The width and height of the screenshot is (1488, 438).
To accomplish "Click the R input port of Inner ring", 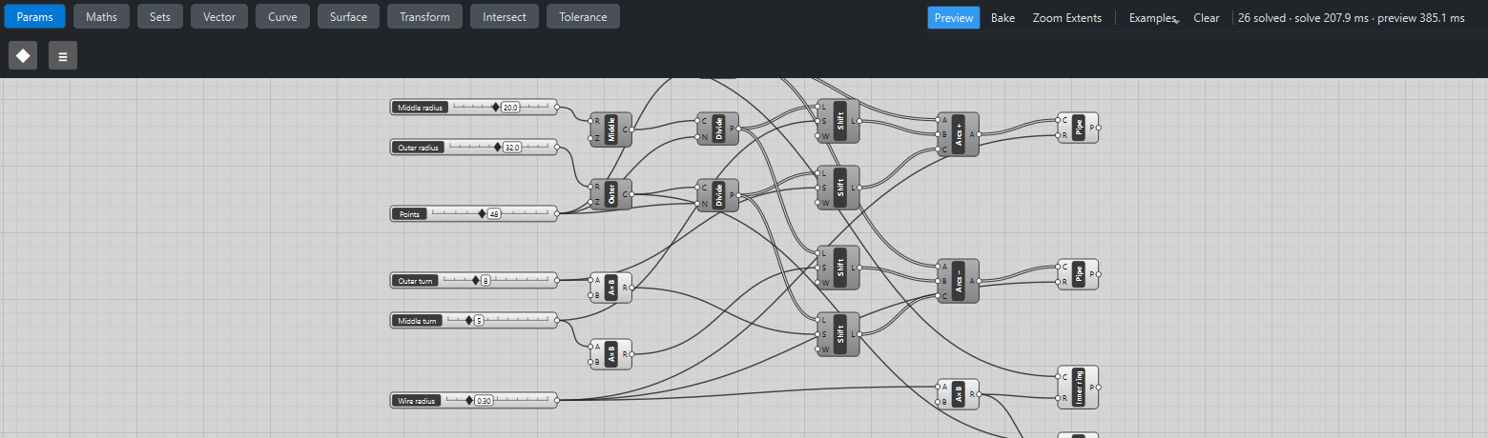I will coord(1059,399).
